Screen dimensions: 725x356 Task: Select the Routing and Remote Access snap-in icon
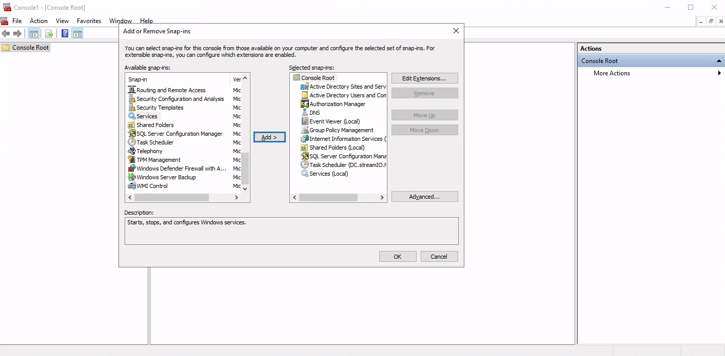pos(132,90)
